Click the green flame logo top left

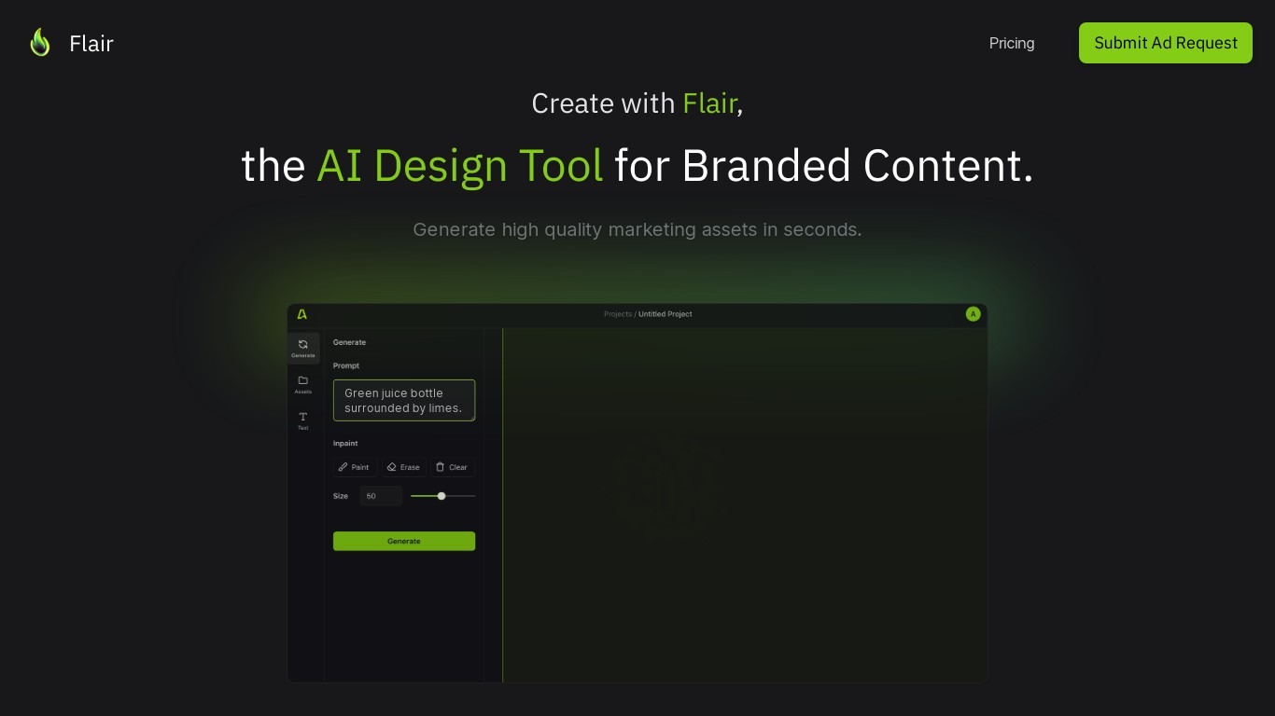pos(39,42)
